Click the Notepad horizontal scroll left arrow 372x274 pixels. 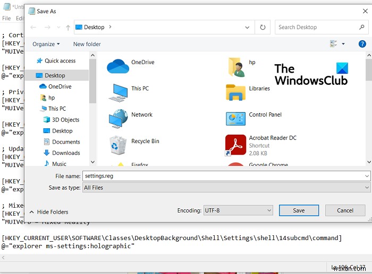(x=3, y=258)
